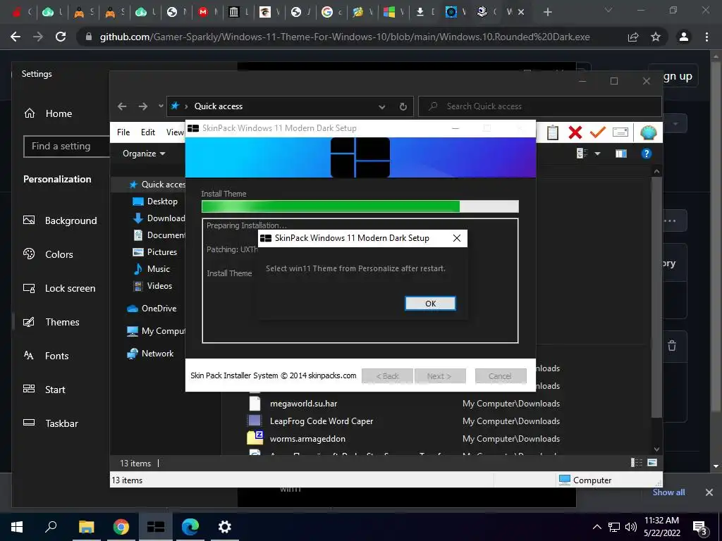
Task: Open the Chrome profile avatar
Action: pos(684,37)
